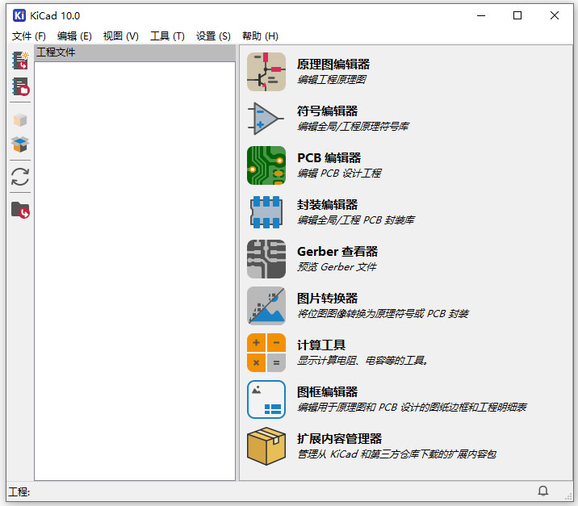Click the open project folder icon

(20, 210)
